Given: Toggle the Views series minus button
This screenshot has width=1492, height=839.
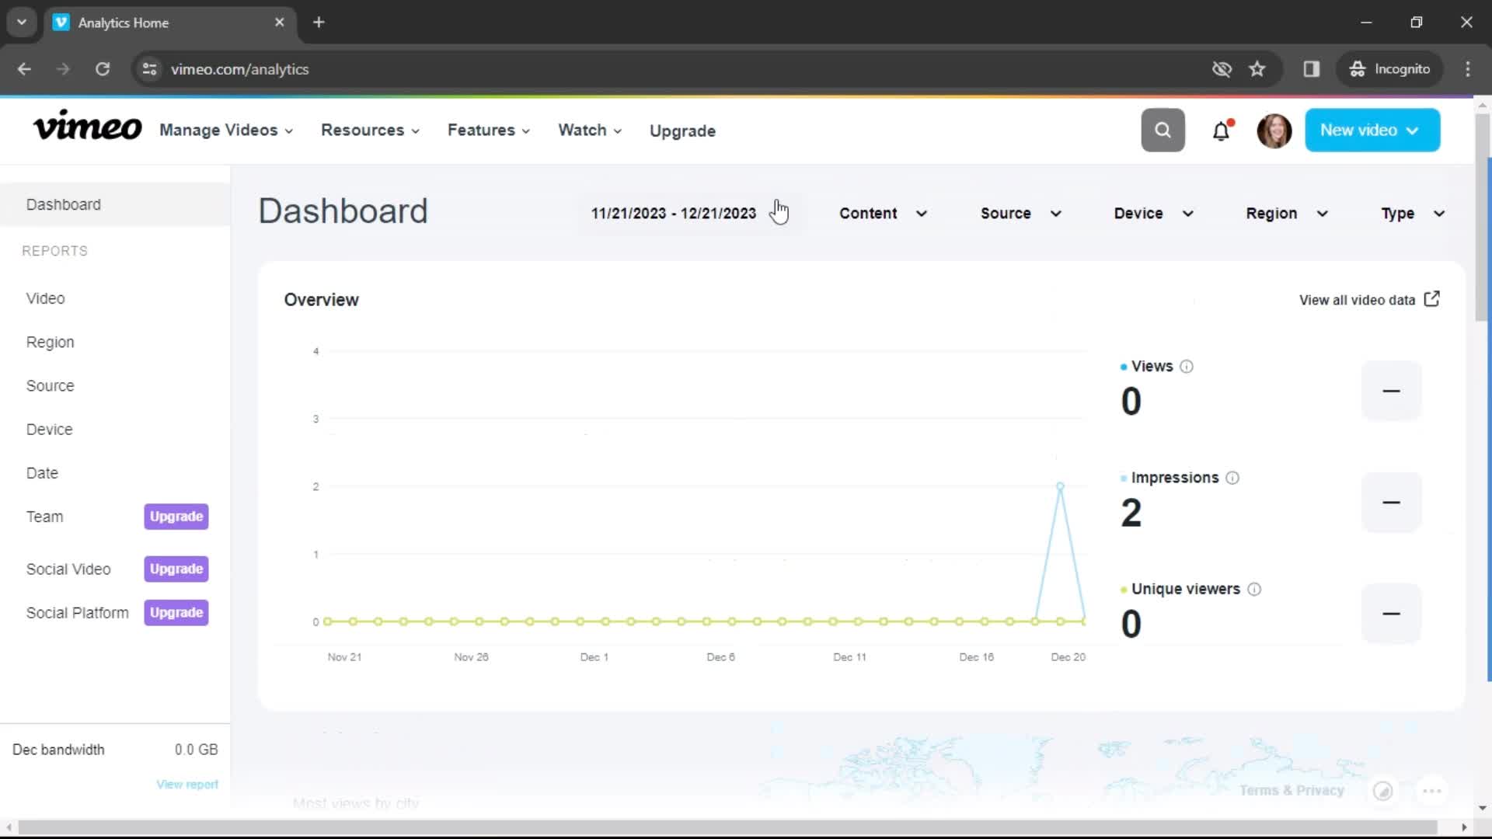Looking at the screenshot, I should coord(1391,391).
